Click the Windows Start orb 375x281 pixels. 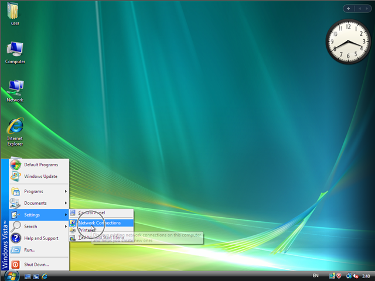12,276
